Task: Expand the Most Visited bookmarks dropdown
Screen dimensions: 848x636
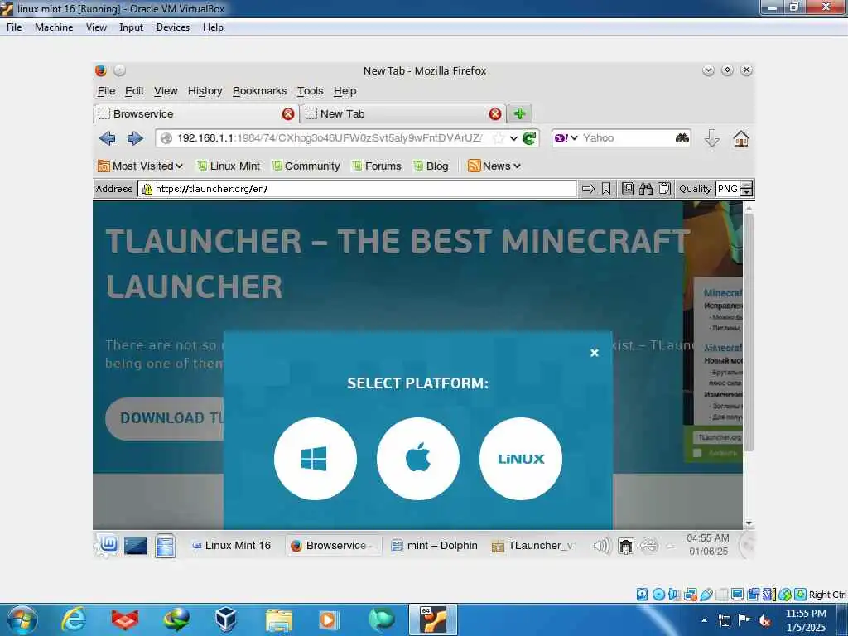Action: coord(140,166)
